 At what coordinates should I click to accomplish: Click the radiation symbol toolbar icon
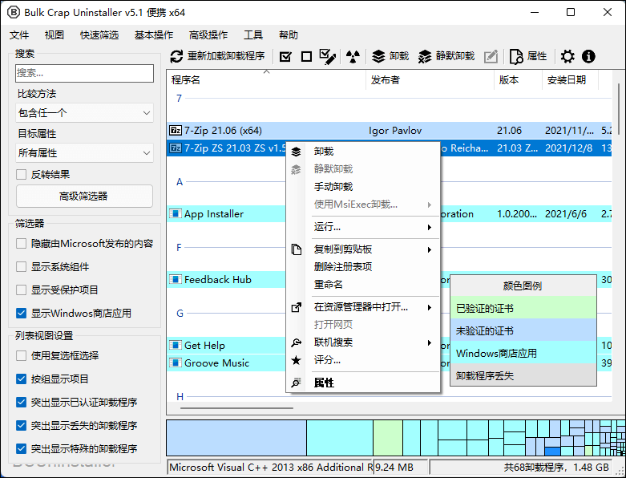[x=353, y=56]
